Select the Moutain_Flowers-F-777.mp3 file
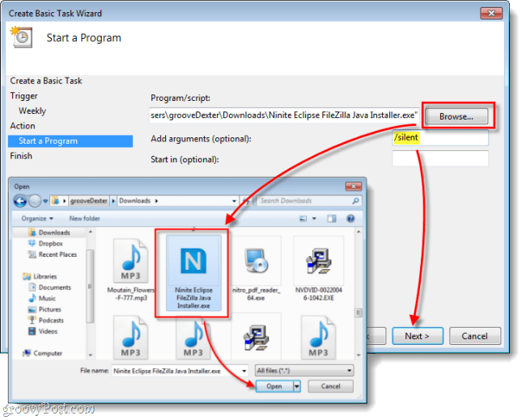Screen dimensions: 526x420 point(130,270)
